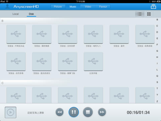Play fourth USB track in section B

point(93,34)
